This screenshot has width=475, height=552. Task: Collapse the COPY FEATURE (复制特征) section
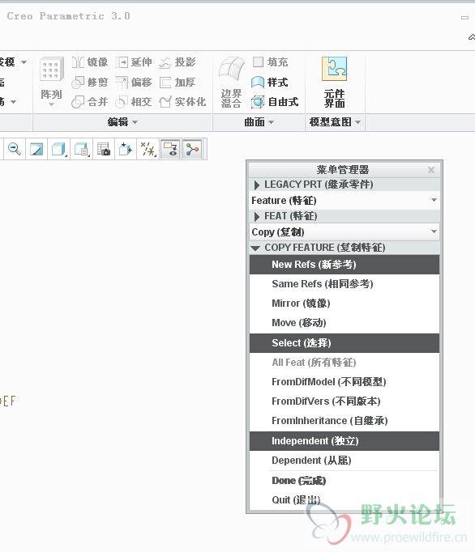pyautogui.click(x=344, y=248)
